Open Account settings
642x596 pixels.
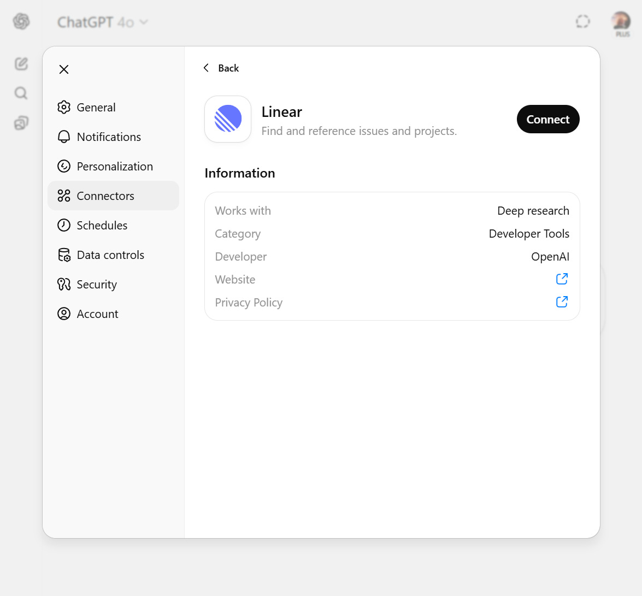(x=114, y=314)
